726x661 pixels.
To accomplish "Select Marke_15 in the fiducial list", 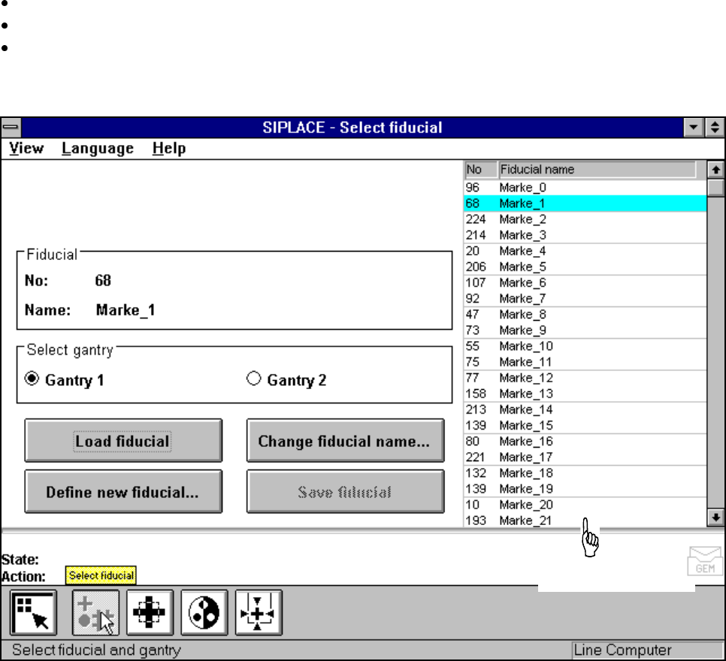I will pyautogui.click(x=585, y=425).
